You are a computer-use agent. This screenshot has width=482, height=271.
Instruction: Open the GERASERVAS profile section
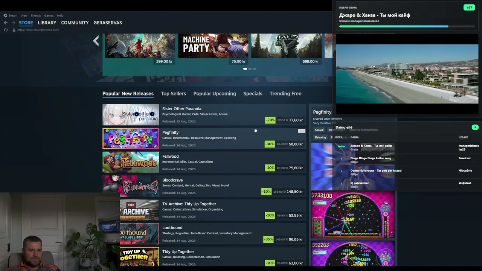pyautogui.click(x=108, y=23)
